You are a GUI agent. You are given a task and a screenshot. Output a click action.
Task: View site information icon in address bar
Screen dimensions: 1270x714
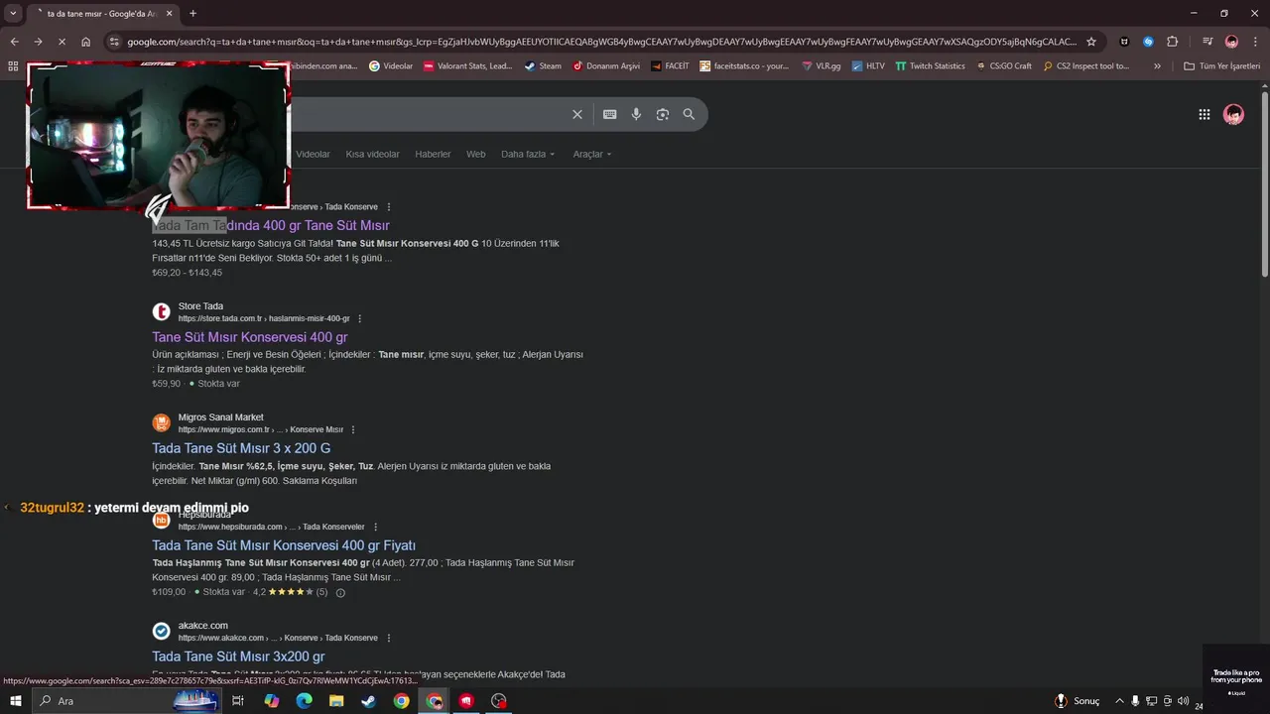(114, 42)
